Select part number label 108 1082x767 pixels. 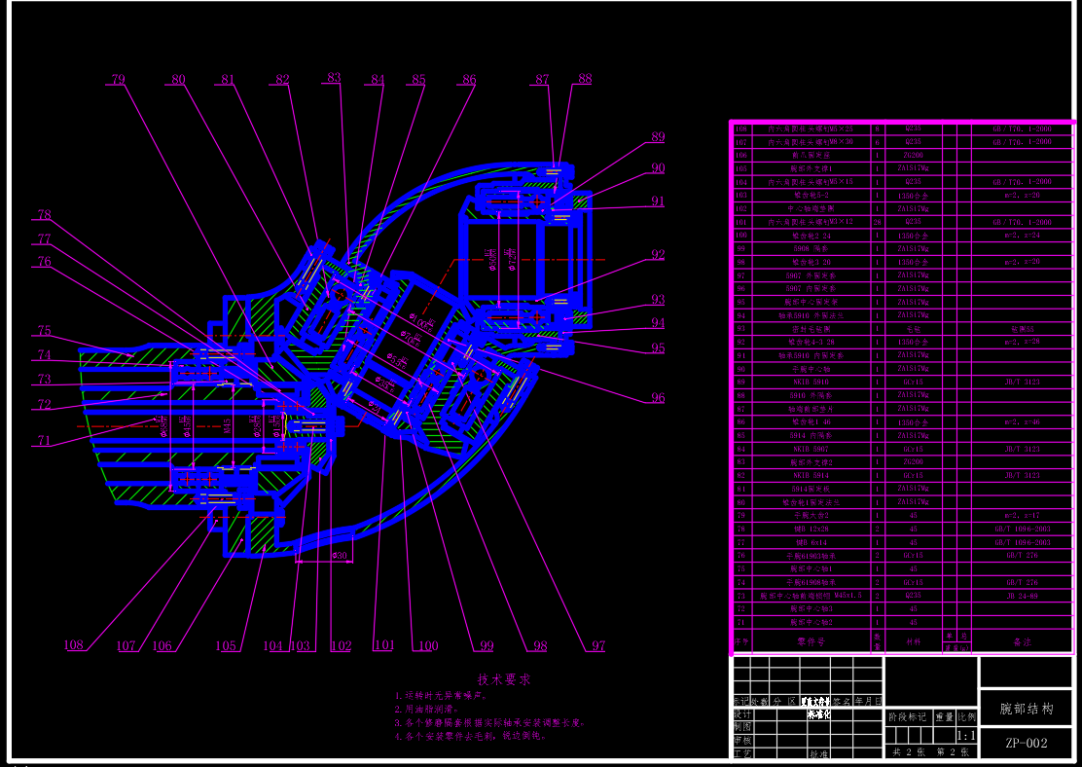coord(74,644)
